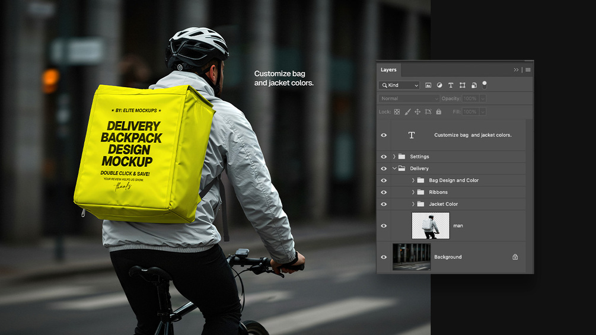Select the man layer thumbnail

[x=431, y=226]
